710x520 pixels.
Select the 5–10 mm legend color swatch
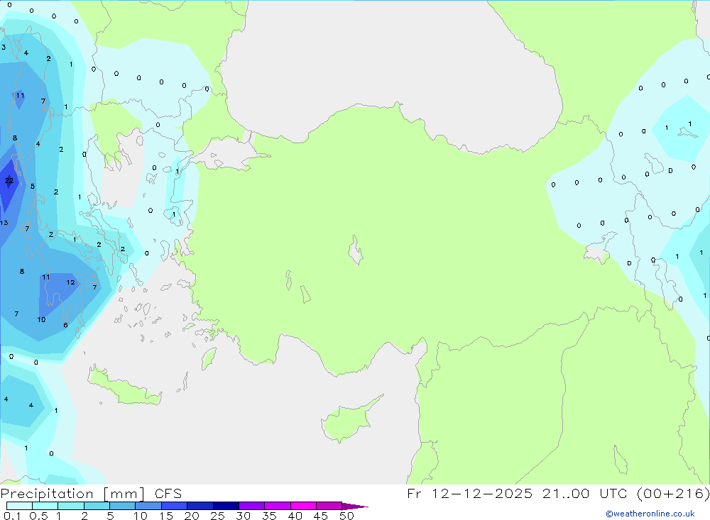tap(122, 506)
